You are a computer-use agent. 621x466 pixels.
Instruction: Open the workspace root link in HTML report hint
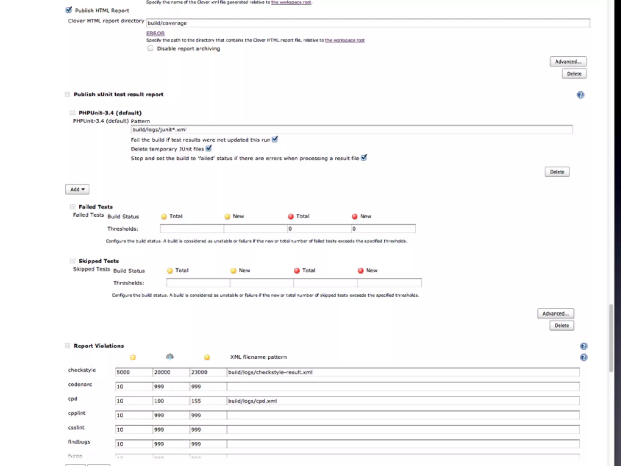click(x=345, y=40)
